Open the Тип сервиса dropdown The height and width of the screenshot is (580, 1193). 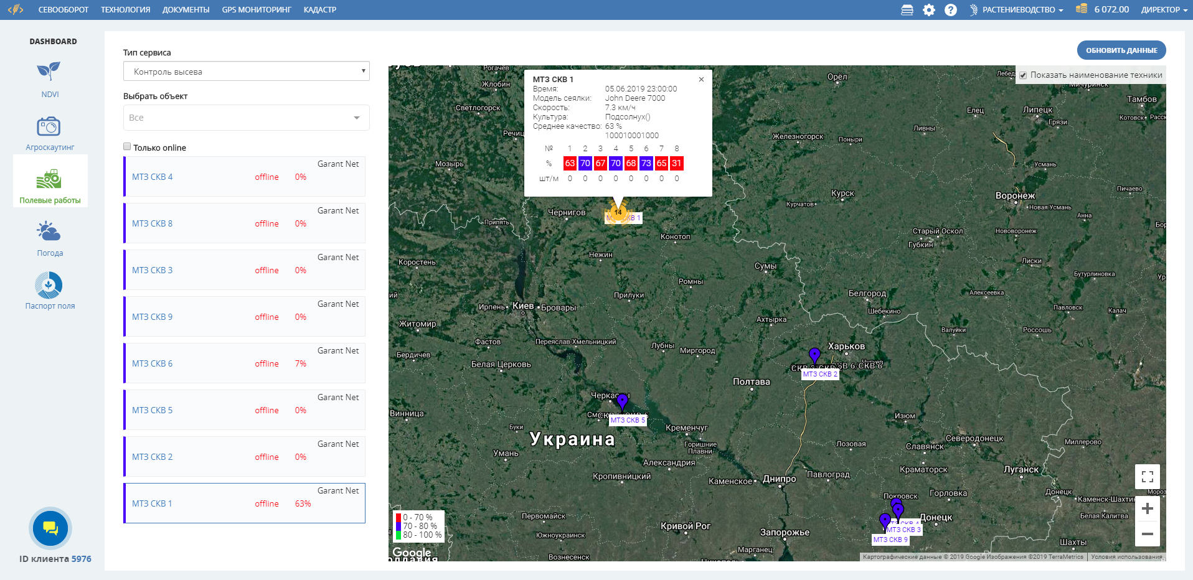246,71
